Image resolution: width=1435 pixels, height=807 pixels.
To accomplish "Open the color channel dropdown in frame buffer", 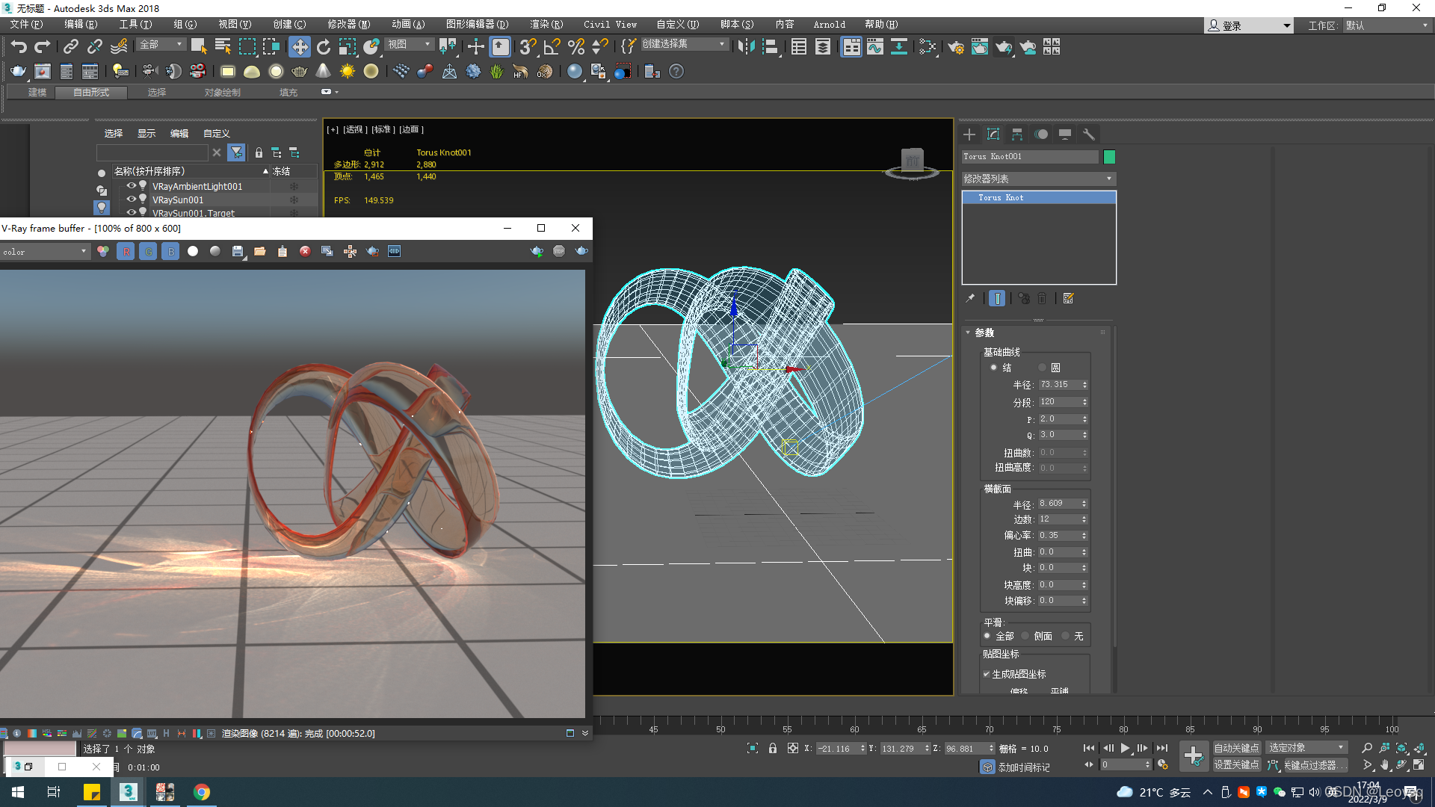I will tap(45, 252).
